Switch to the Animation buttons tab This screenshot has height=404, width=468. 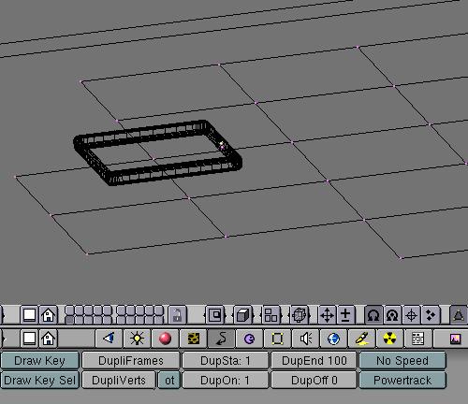[221, 339]
